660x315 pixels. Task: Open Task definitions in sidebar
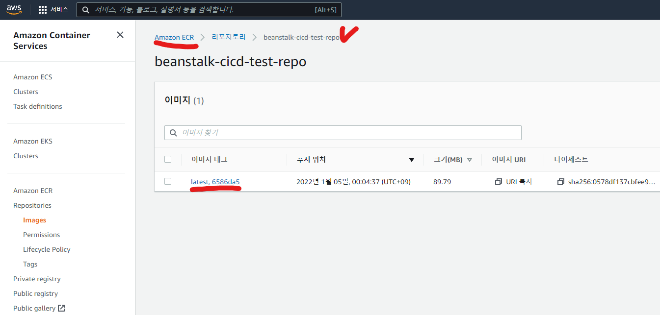[x=38, y=106]
